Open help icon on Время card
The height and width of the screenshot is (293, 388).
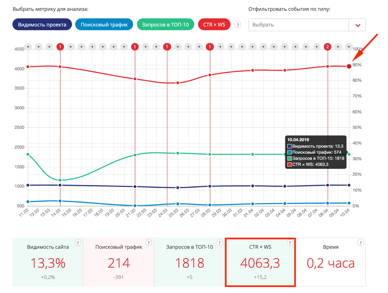tap(360, 243)
